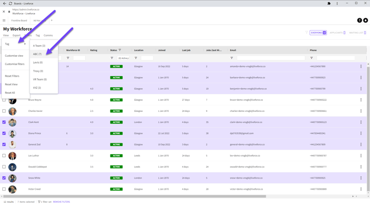Reload the page with refresh icon
370x205 pixels.
click(x=10, y=3)
